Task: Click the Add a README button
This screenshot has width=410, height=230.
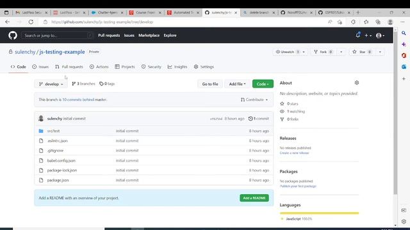Action: 254,198
